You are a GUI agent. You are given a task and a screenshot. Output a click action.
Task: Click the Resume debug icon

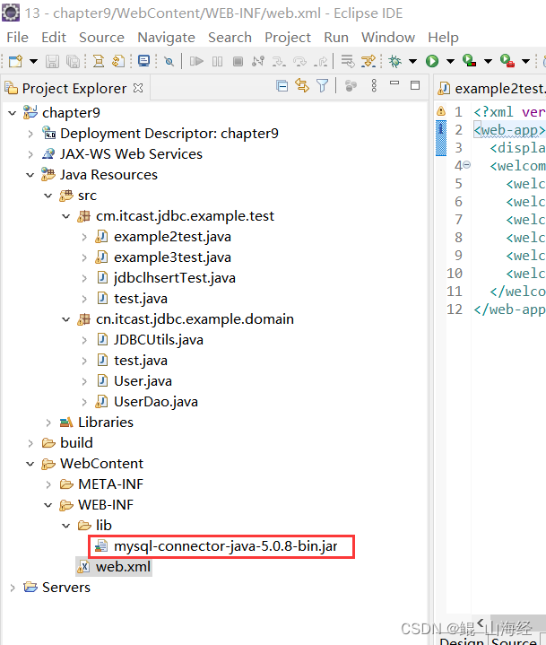point(196,61)
